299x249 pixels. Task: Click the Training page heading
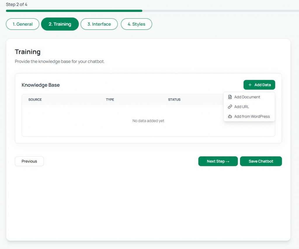28,52
